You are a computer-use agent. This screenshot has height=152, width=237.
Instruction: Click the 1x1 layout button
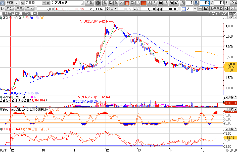click(x=206, y=9)
